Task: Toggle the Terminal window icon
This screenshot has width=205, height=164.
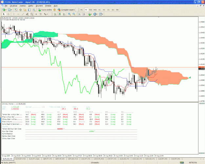Action: (x=30, y=10)
